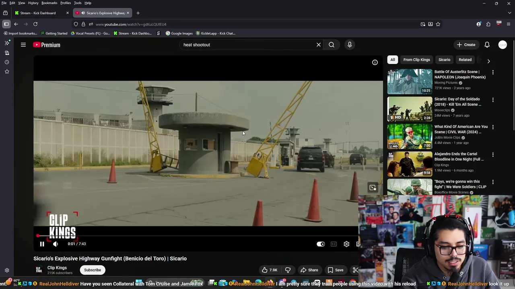The height and width of the screenshot is (289, 515).
Task: Pause the video playback
Action: pos(42,244)
